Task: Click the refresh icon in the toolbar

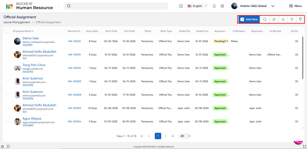Action: pos(274,19)
